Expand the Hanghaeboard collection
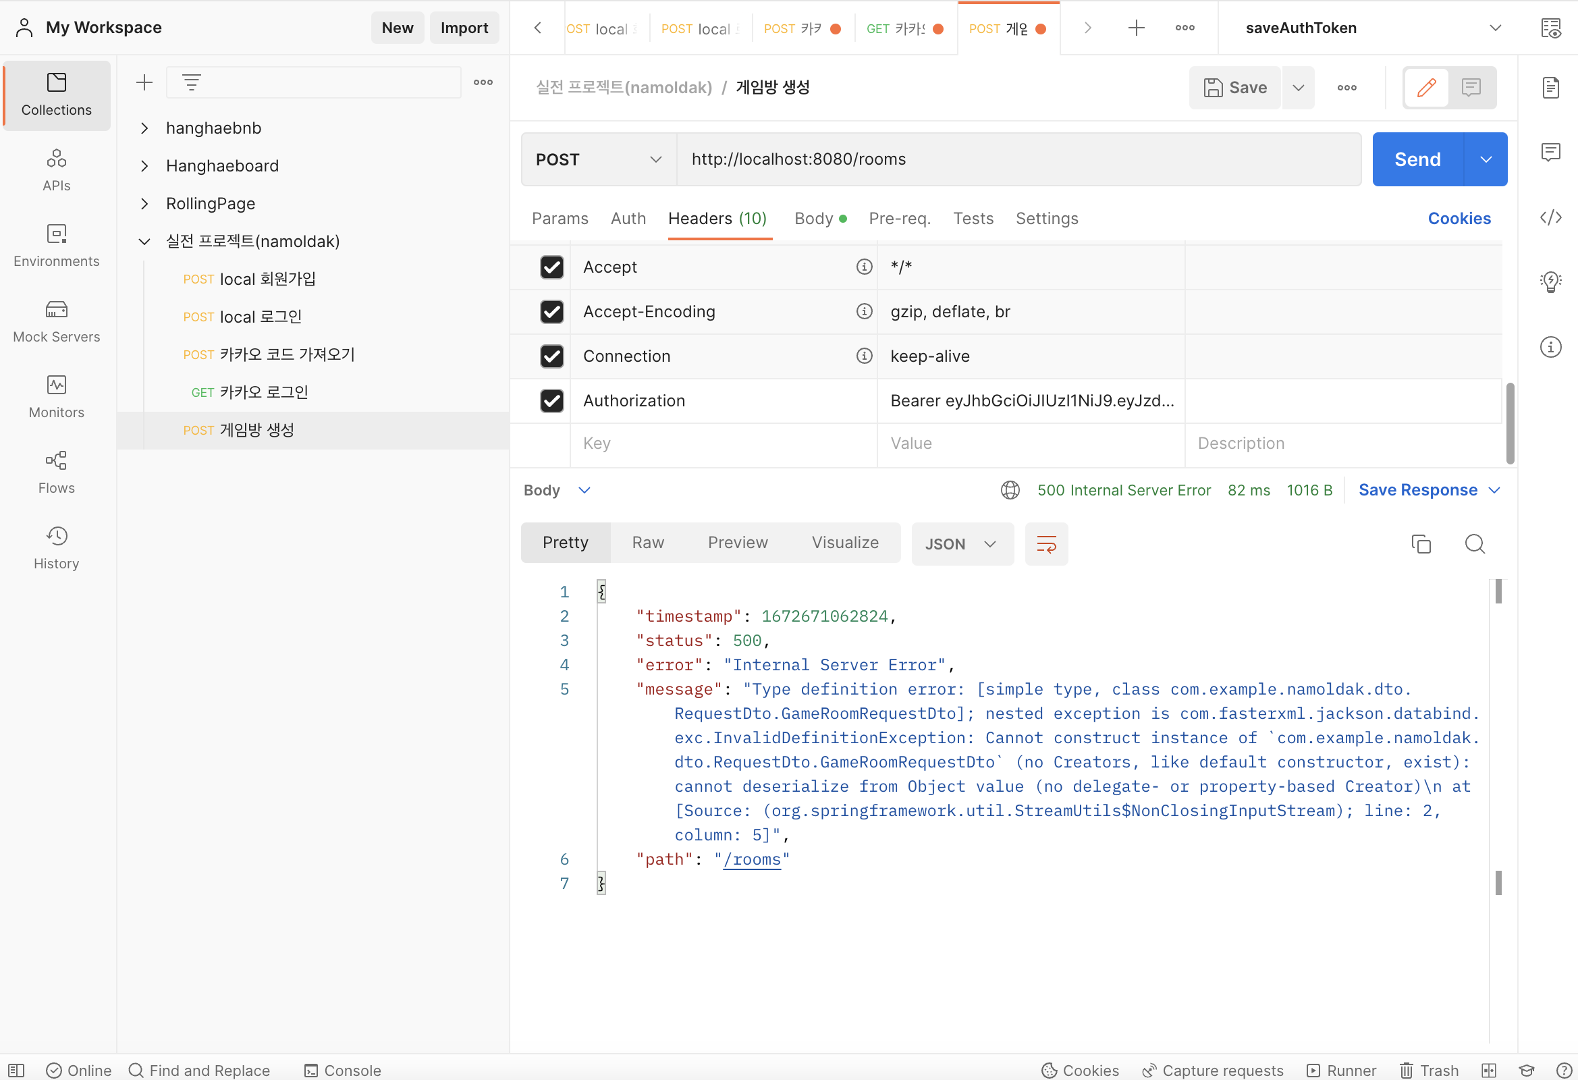 pyautogui.click(x=144, y=166)
